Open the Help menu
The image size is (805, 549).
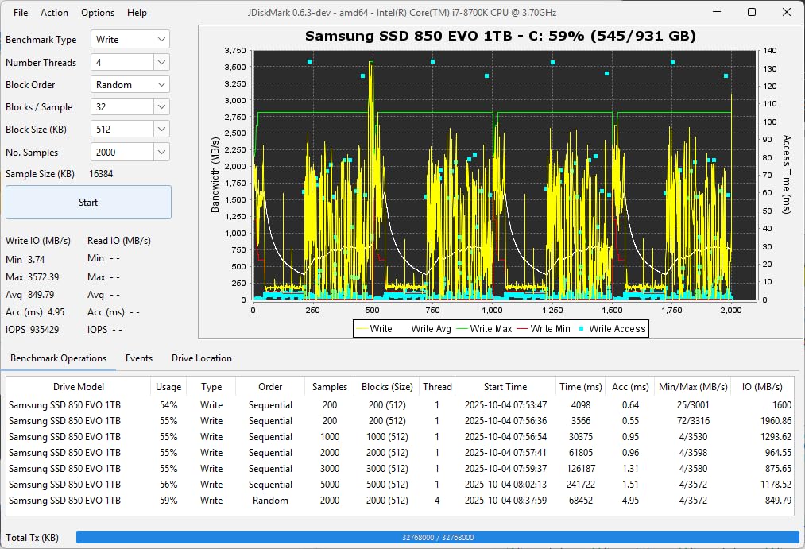click(x=137, y=12)
